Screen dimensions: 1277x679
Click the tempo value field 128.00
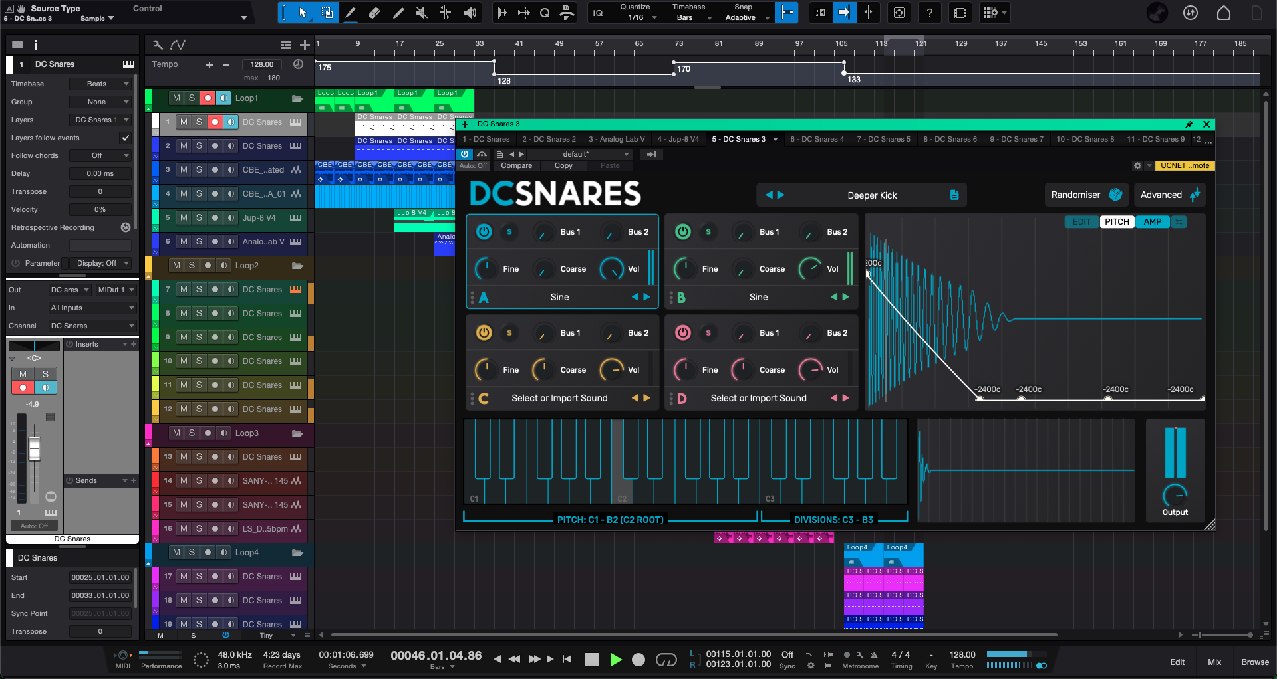click(262, 64)
